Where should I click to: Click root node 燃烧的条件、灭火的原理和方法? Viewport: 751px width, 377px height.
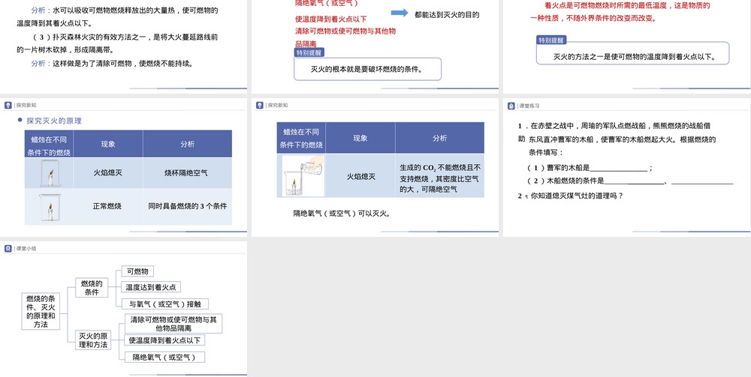click(41, 311)
